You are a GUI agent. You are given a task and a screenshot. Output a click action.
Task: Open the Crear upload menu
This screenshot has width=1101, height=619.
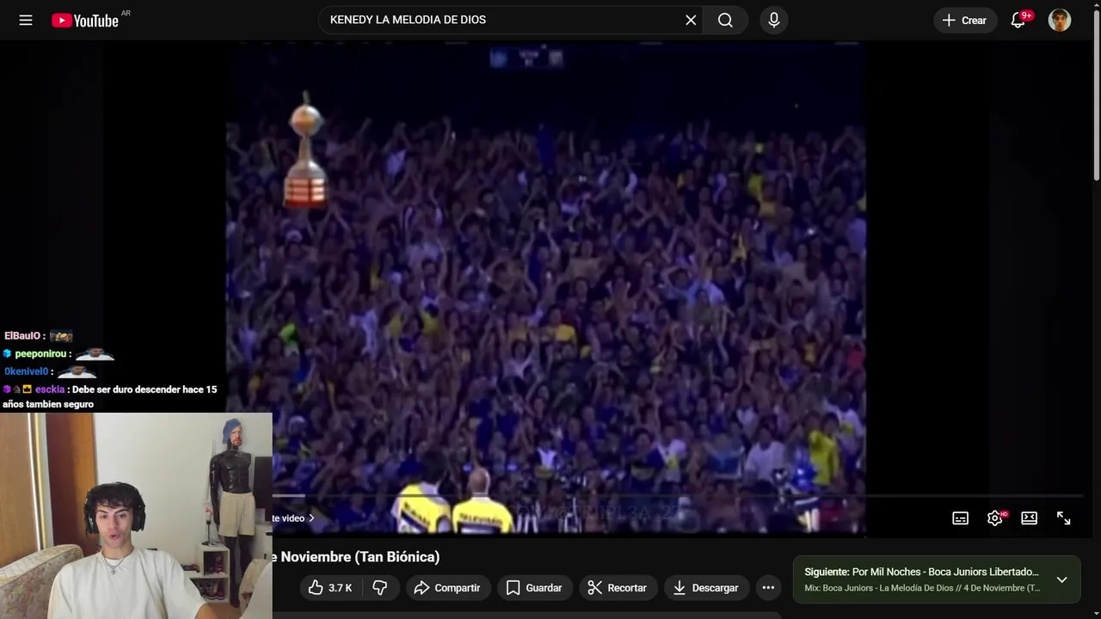pyautogui.click(x=965, y=20)
